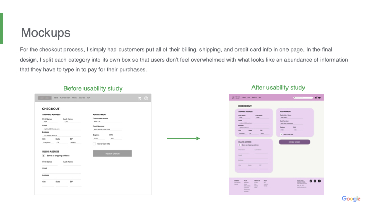The width and height of the screenshot is (371, 208).
Task: Click the Google logo in the slide corner
Action: tap(351, 199)
